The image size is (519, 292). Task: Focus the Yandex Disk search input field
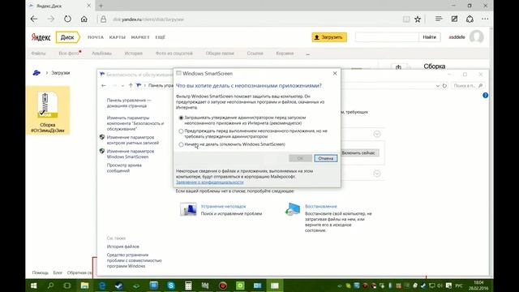coord(387,37)
